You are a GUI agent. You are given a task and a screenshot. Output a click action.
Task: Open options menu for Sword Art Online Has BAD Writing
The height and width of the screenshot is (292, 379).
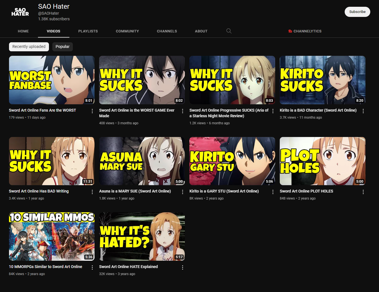coord(92,192)
